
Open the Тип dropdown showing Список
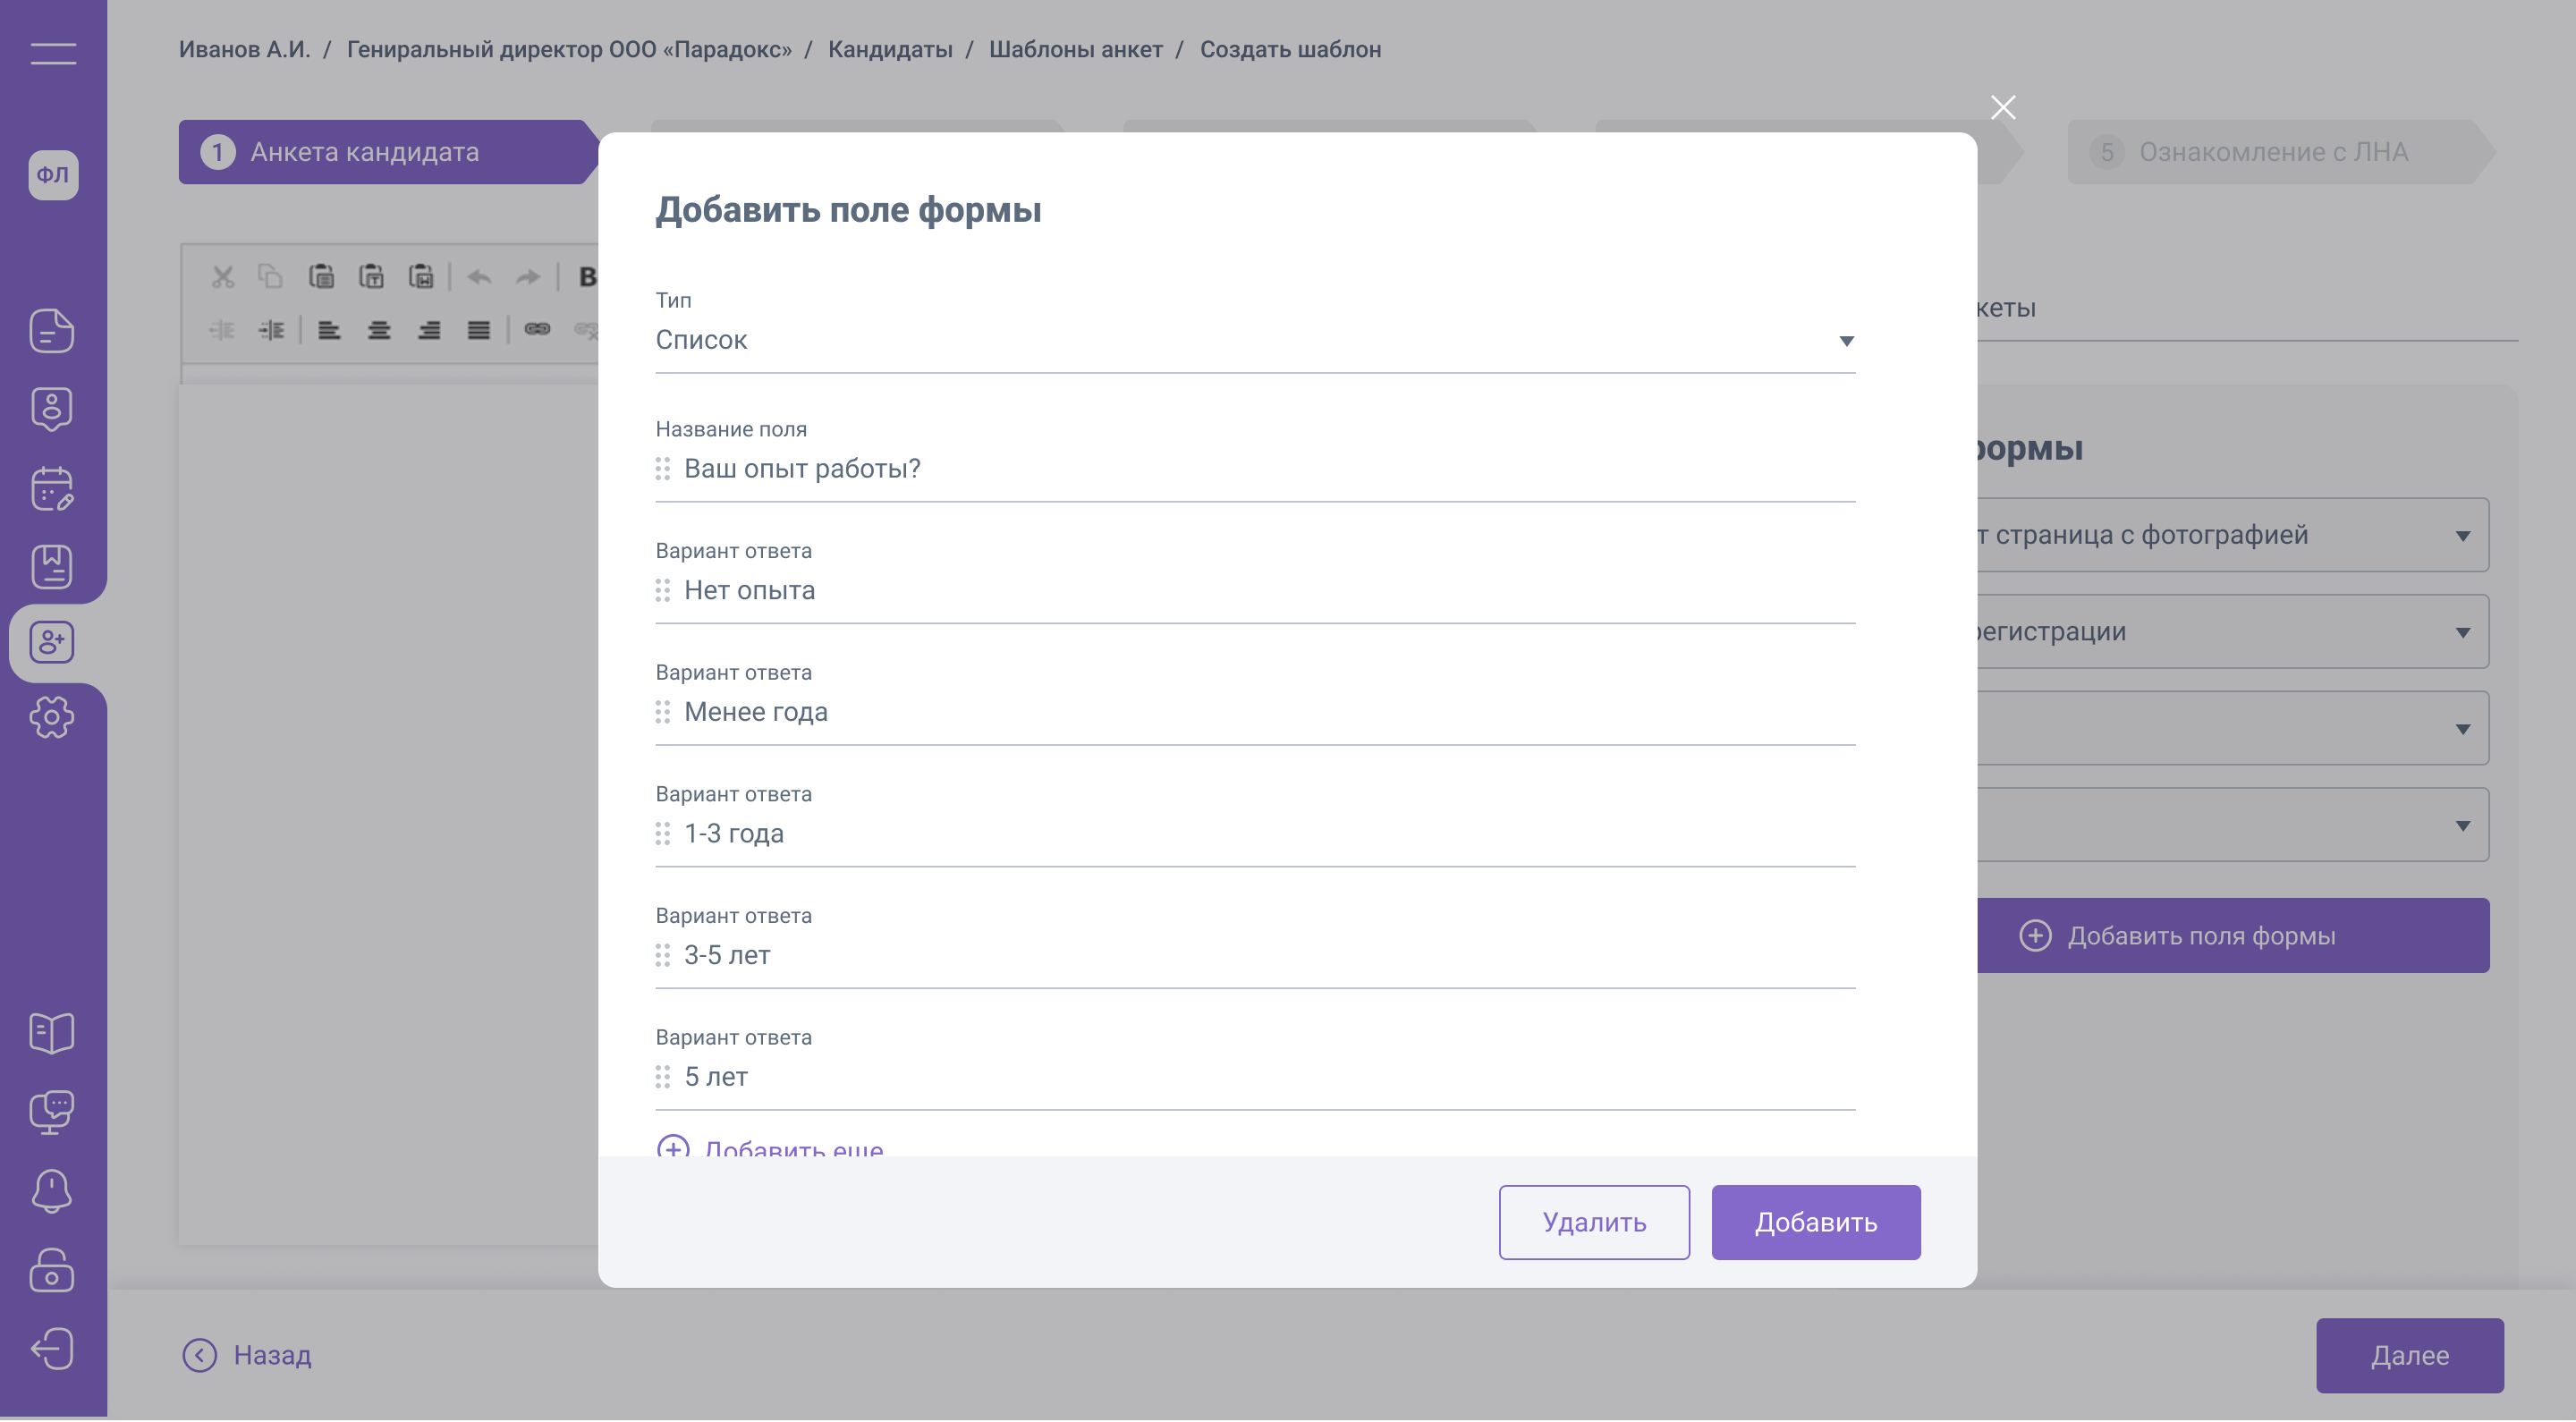[x=1255, y=341]
